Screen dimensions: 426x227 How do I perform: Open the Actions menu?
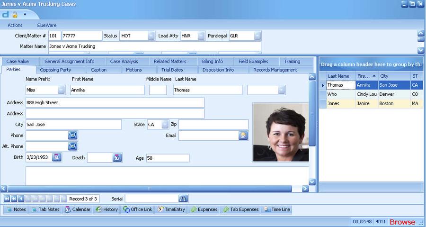(15, 25)
